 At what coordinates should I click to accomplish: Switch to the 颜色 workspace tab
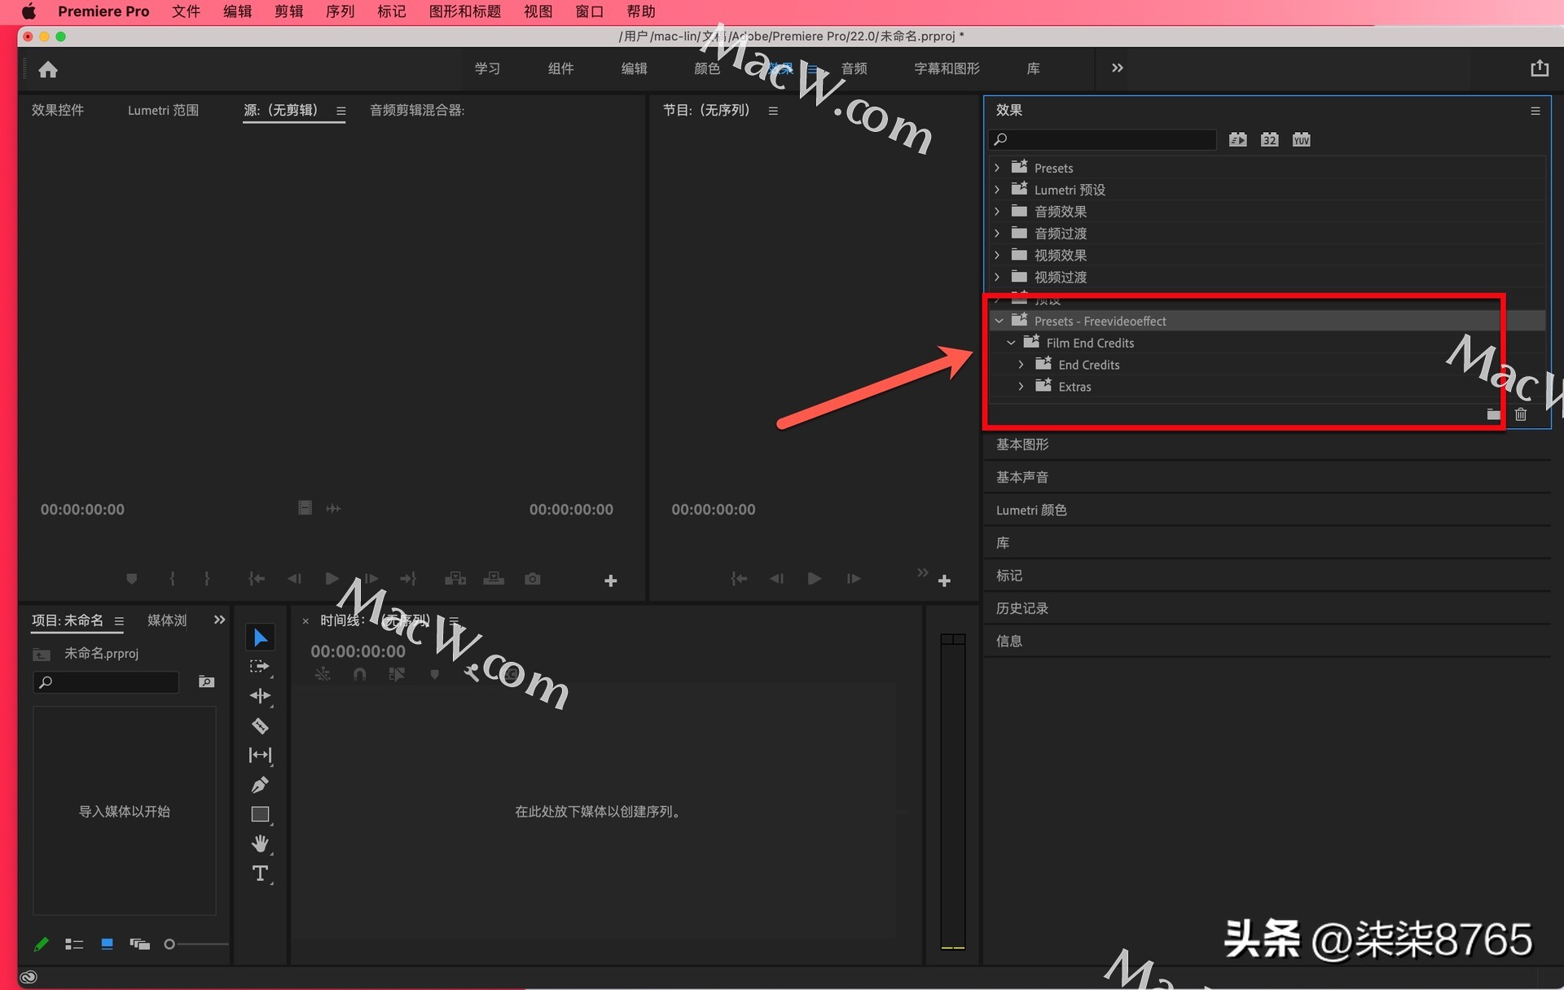point(706,68)
